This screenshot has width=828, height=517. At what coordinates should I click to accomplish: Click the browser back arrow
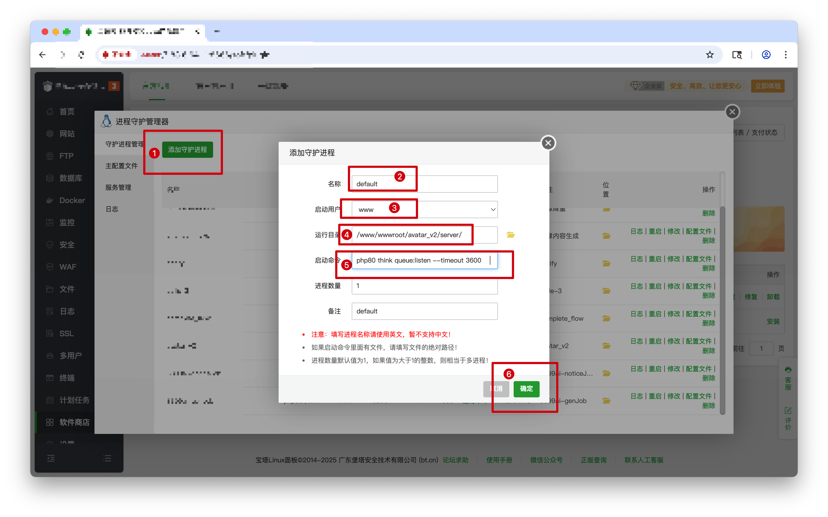tap(43, 55)
